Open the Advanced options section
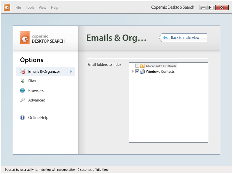The image size is (233, 174). pos(37,100)
